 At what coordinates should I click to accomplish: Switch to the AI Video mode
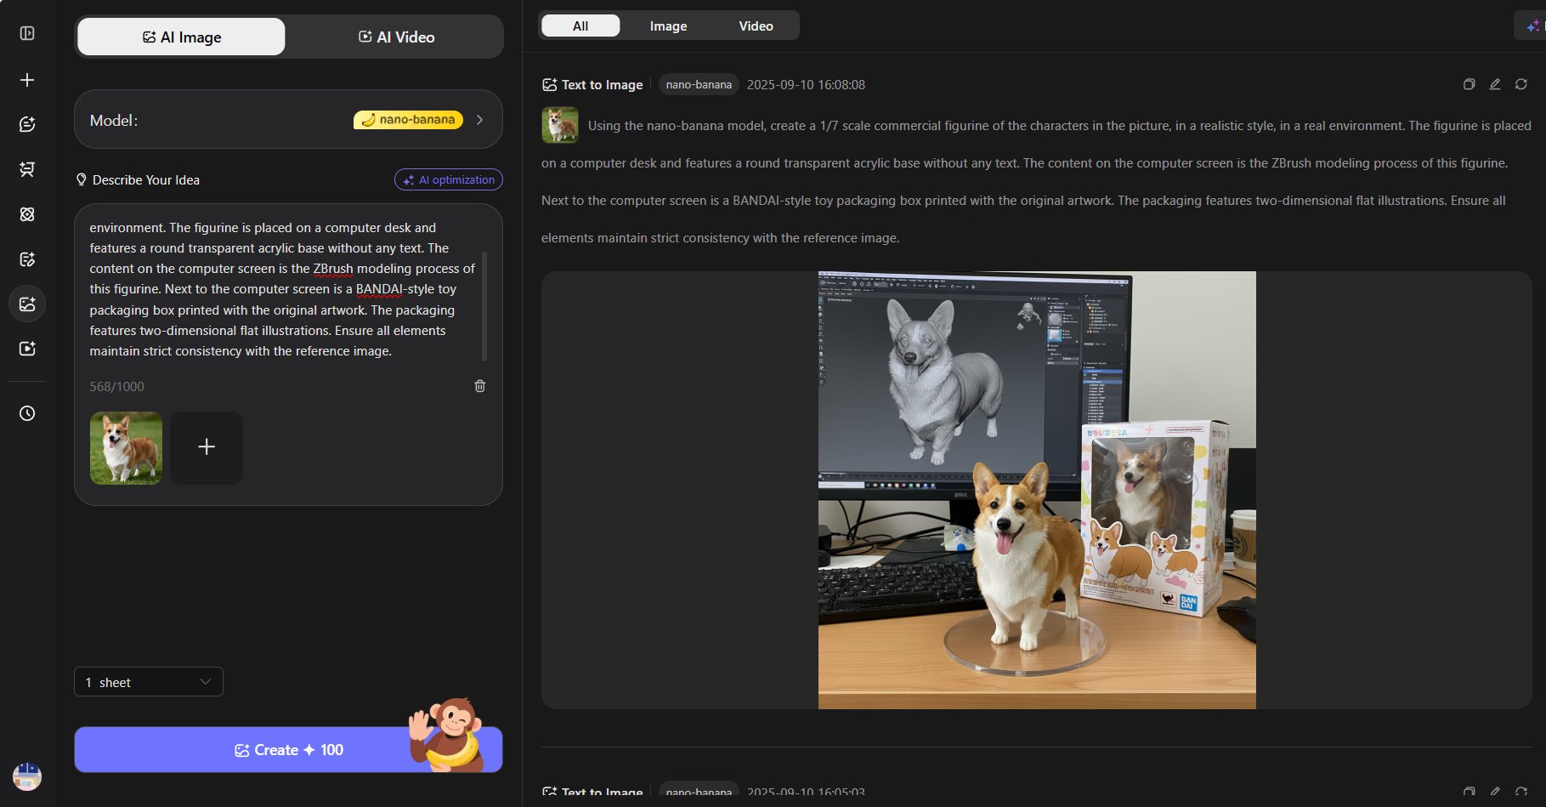click(396, 37)
